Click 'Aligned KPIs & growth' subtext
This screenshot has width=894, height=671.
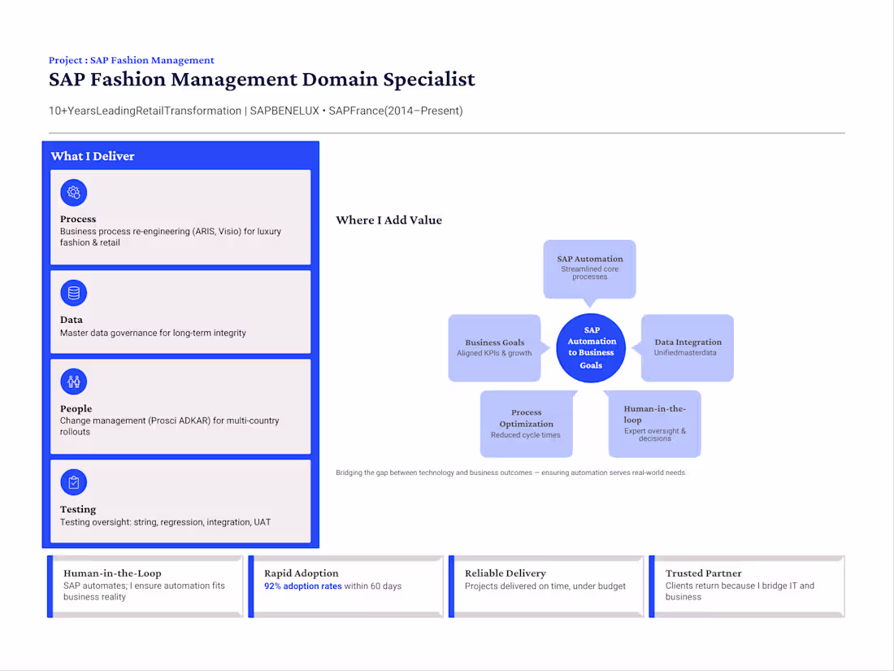click(494, 353)
